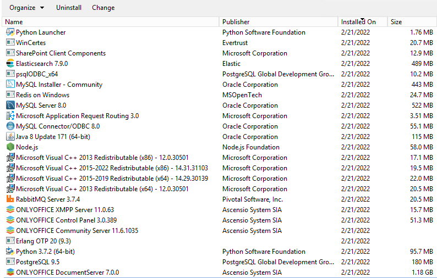Screen dimensions: 437x278
Task: Click the Java 8 Update 171 icon
Action: (x=10, y=136)
